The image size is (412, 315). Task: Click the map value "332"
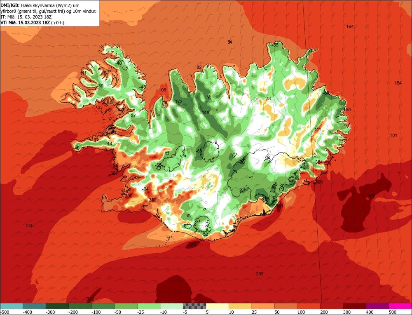[x=90, y=299]
